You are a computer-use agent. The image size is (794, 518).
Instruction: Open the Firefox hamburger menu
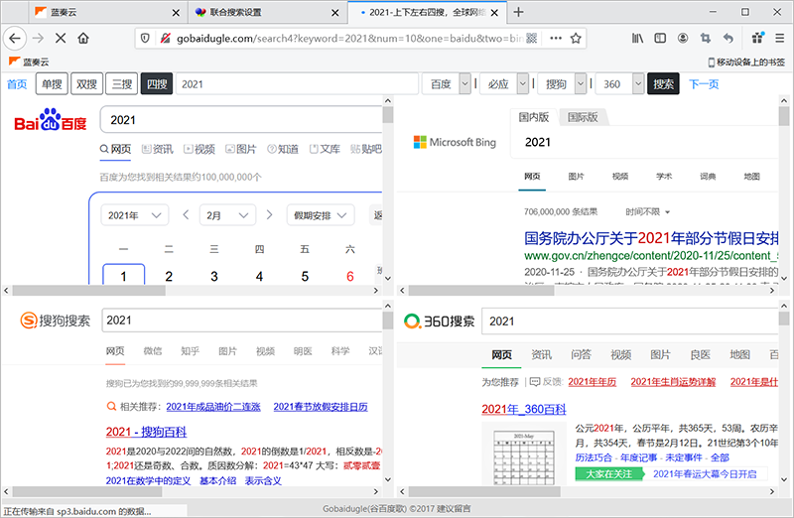[x=779, y=38]
